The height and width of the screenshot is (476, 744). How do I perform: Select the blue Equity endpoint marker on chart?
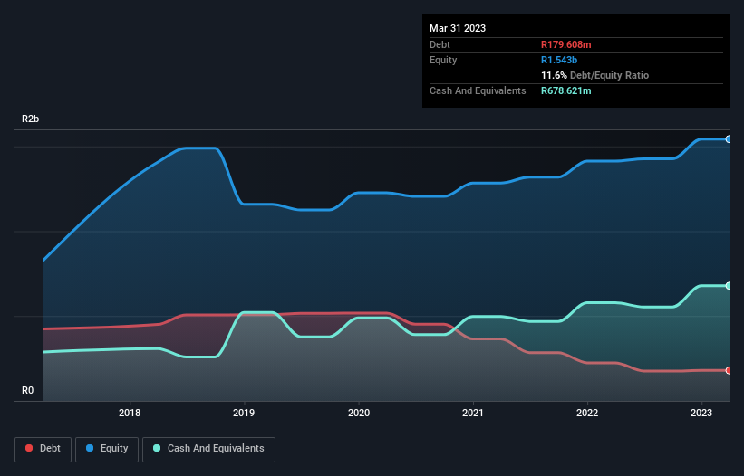point(728,139)
